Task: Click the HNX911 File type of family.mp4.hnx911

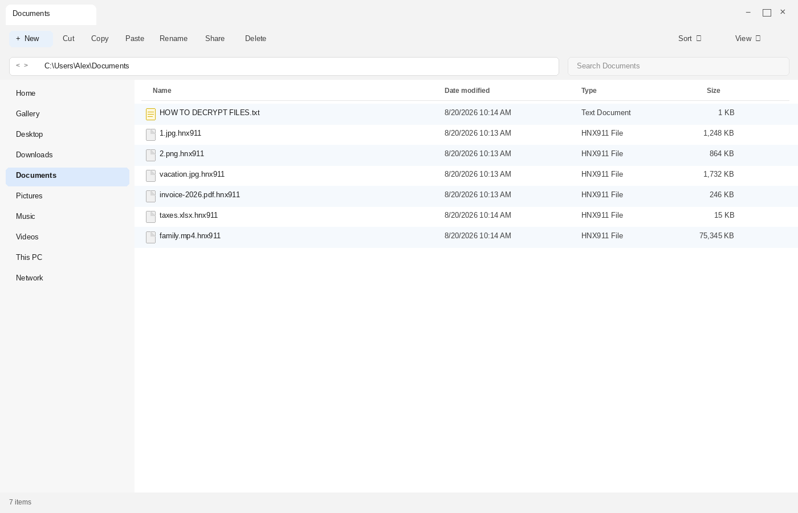Action: 602,236
